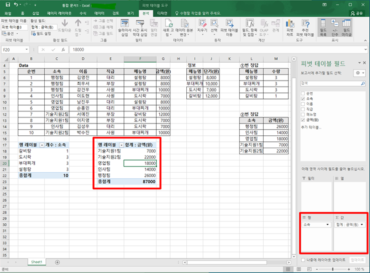This screenshot has height=273, width=370.
Task: Switch to Page Break Preview in status bar
Action: (309, 269)
